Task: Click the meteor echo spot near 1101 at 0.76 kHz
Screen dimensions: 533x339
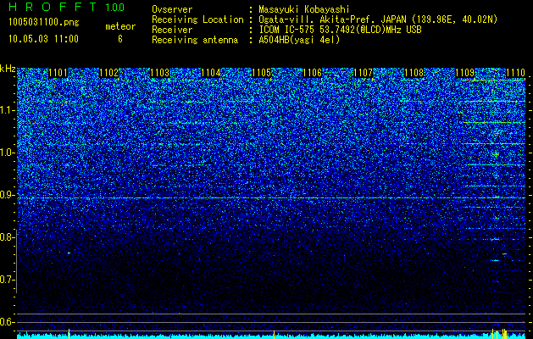Action: [x=69, y=253]
